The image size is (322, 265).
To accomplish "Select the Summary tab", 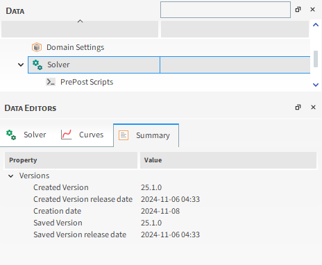I will coord(146,135).
